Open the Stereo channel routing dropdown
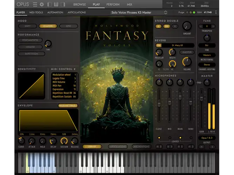Screen dimensions: 234x175 point(207,65)
